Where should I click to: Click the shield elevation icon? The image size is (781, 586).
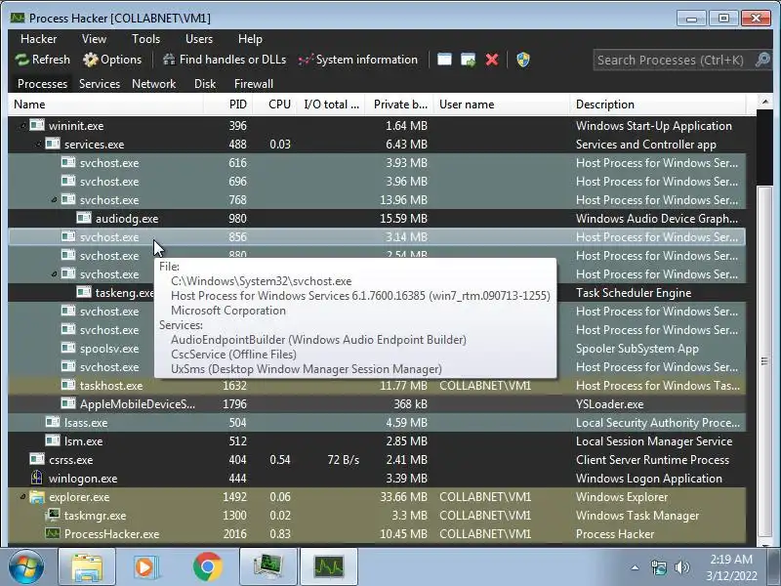[523, 60]
